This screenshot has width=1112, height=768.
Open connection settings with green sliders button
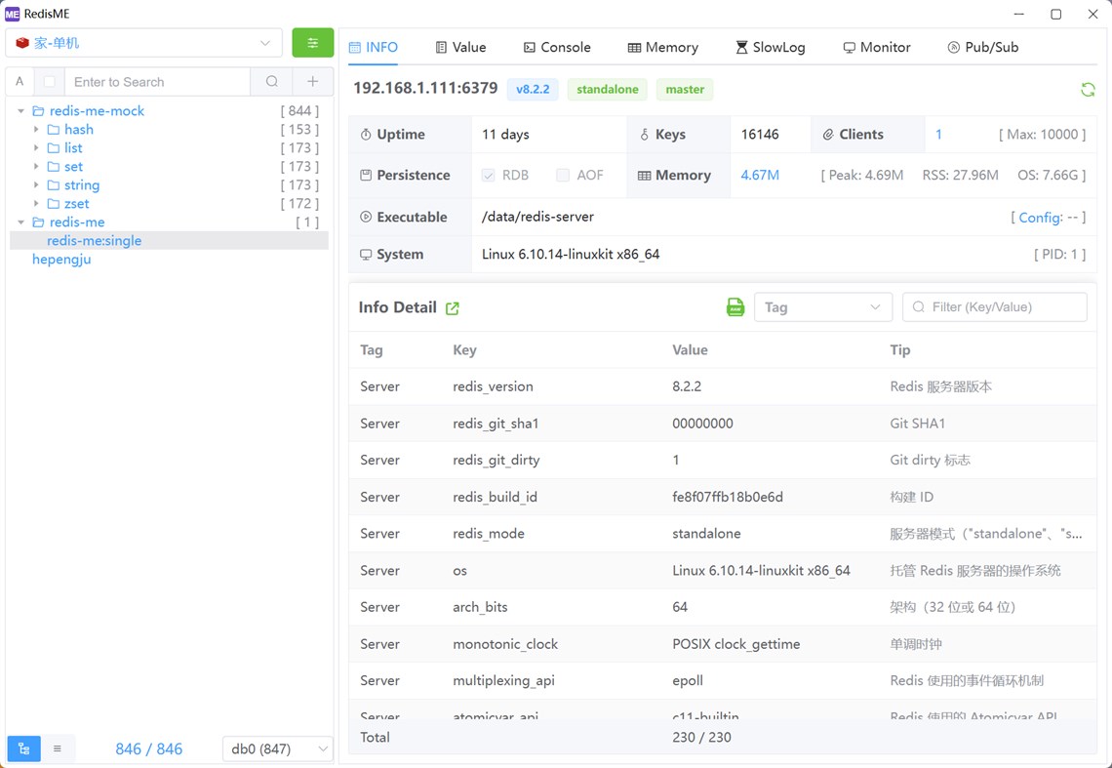[313, 43]
